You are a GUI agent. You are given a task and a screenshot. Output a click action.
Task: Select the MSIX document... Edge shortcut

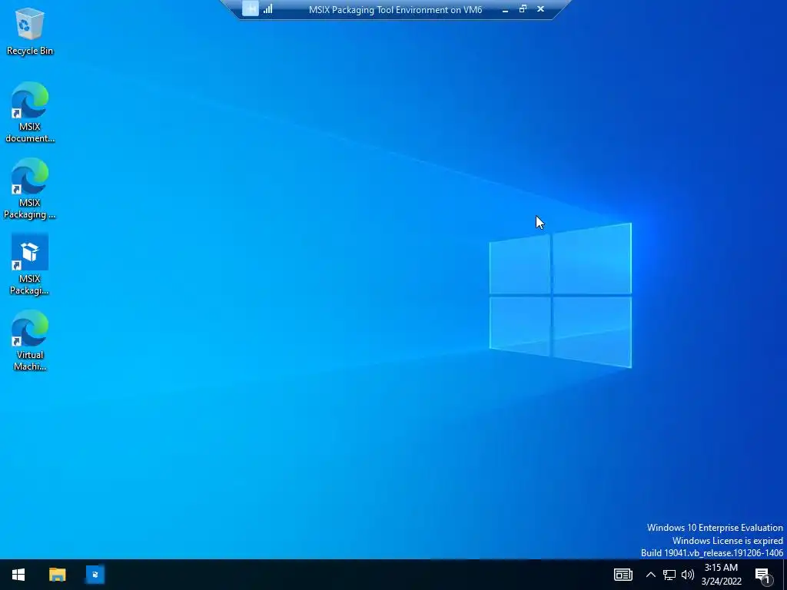[30, 112]
